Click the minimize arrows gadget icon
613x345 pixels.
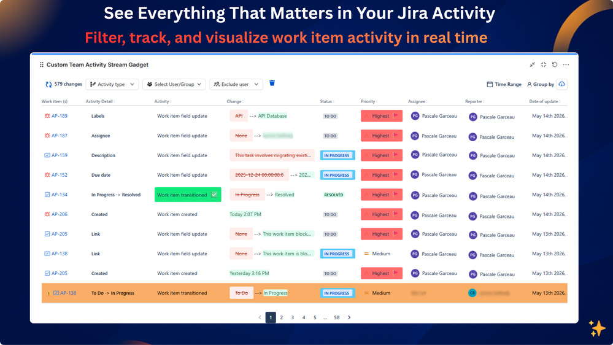coord(532,64)
